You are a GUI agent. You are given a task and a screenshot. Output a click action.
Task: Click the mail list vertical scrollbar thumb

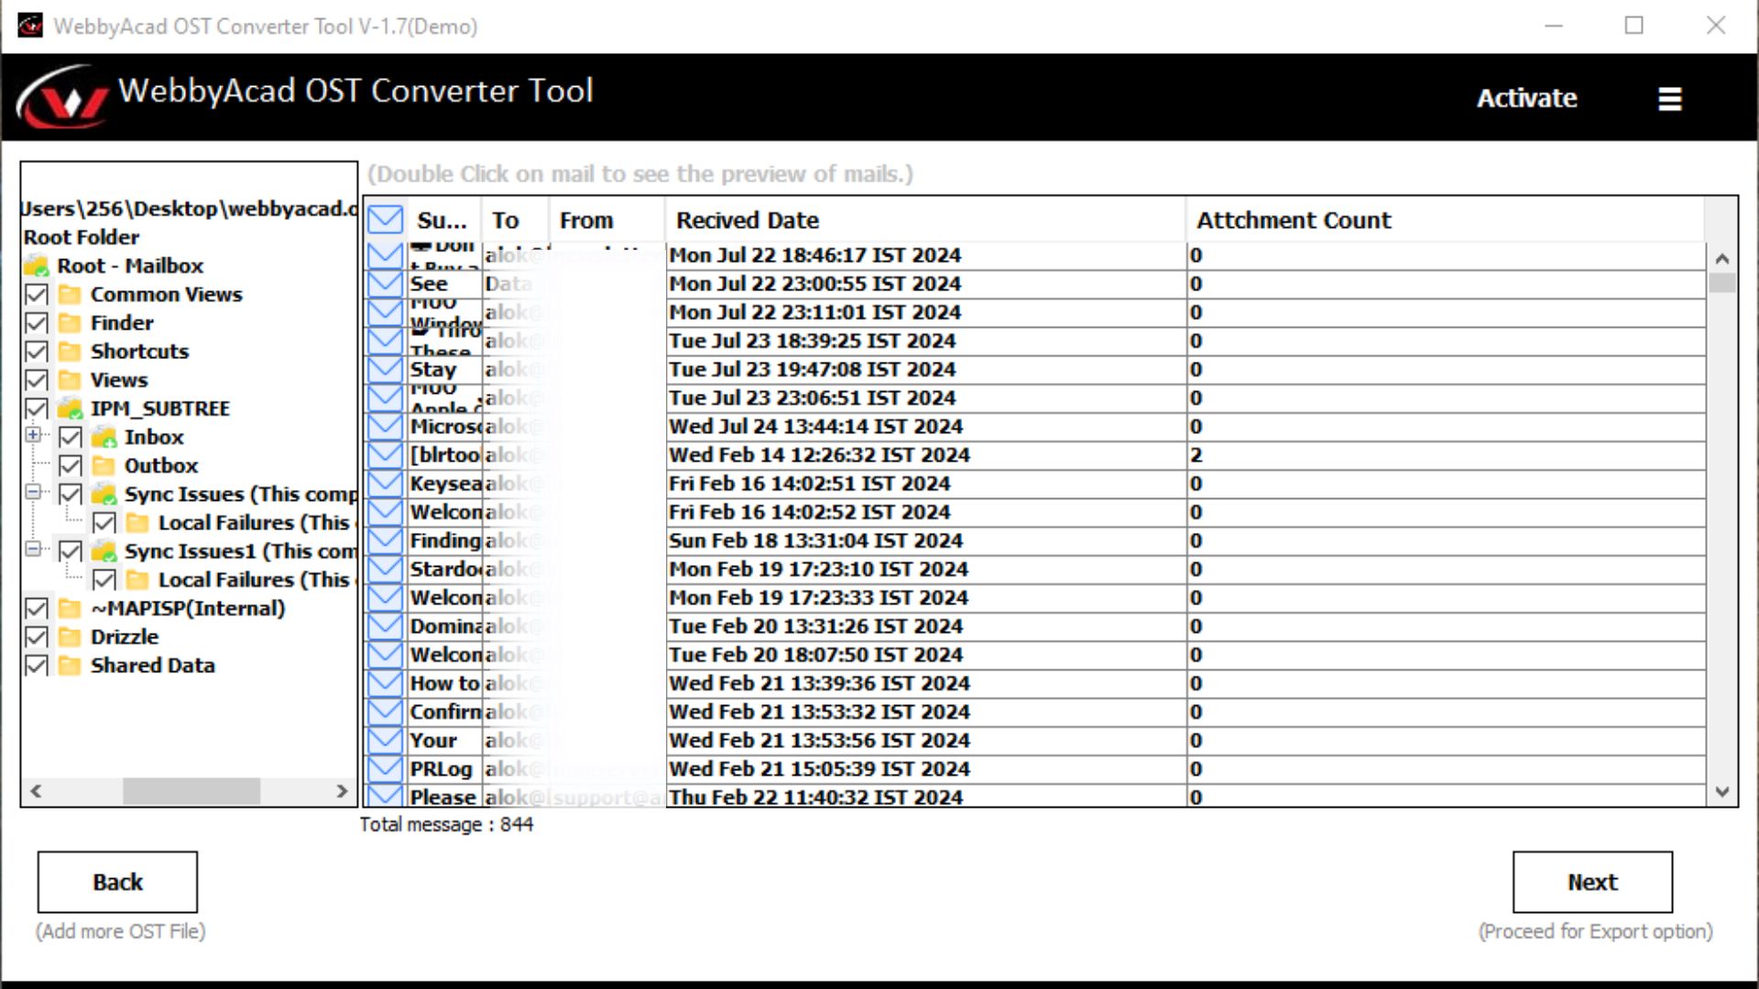pos(1722,283)
